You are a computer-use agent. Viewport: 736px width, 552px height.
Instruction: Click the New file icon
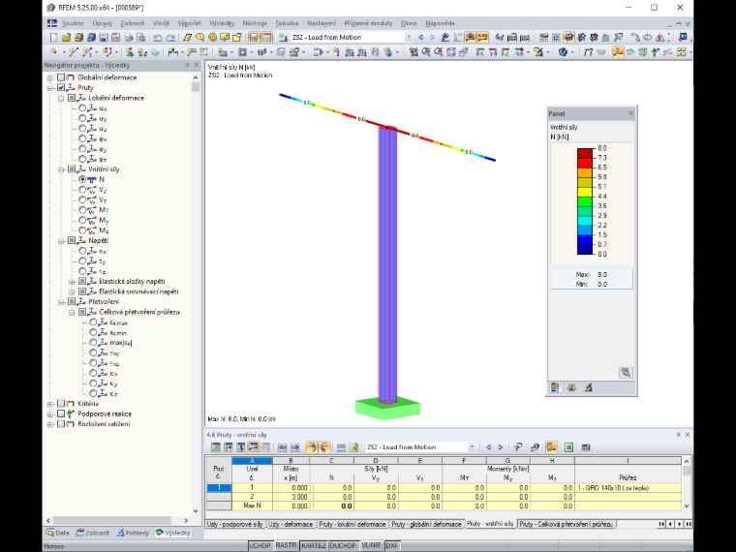53,37
